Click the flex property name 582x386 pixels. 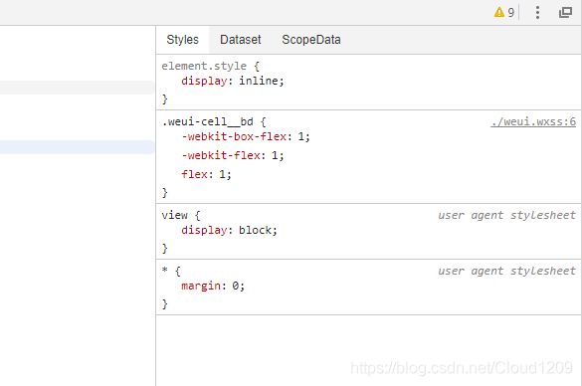tap(194, 174)
